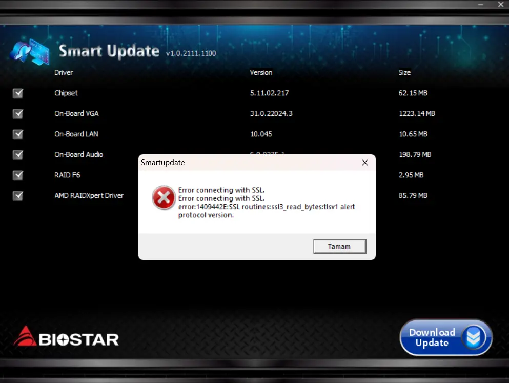The height and width of the screenshot is (383, 509).
Task: Click the Version column header
Action: pos(261,73)
